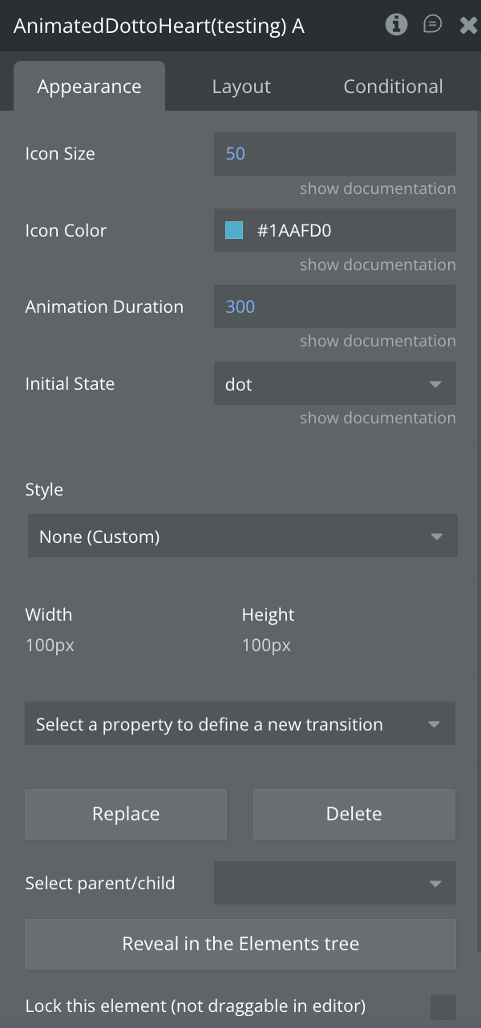The image size is (481, 1028).
Task: Show documentation link under Initial State
Action: click(378, 418)
